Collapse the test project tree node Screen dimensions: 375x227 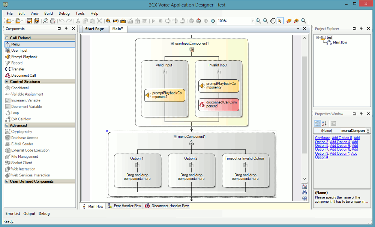pos(317,37)
